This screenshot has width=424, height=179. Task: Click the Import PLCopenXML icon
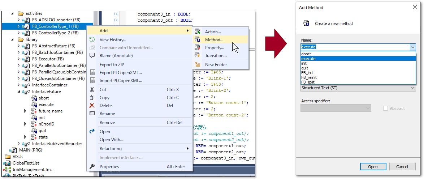tap(92, 80)
